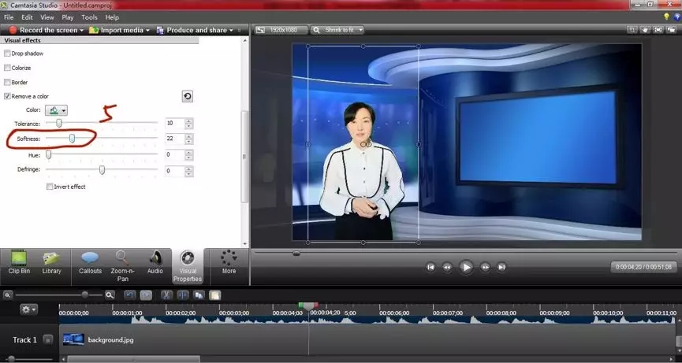Click Record the screen button
The image size is (682, 363).
(x=43, y=30)
